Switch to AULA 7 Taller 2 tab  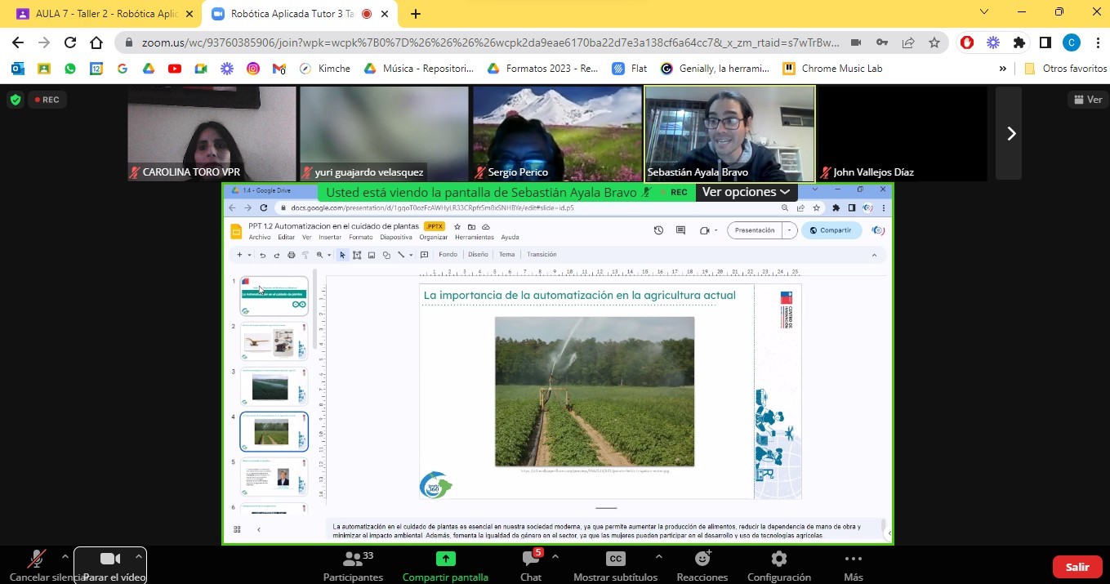point(98,14)
